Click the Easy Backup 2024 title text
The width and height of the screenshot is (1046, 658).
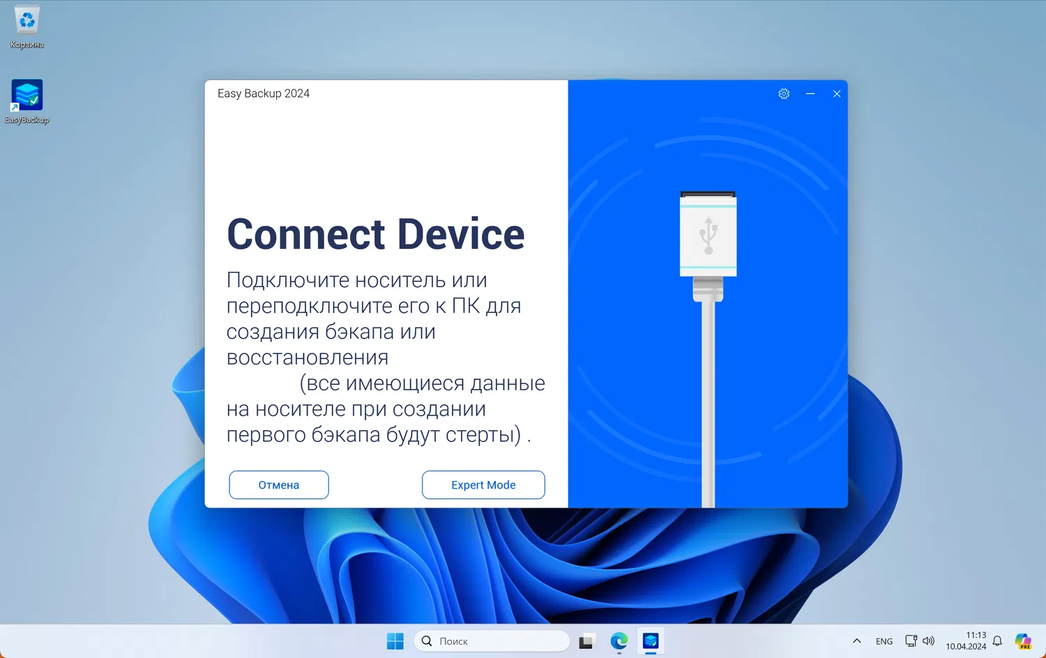click(264, 93)
